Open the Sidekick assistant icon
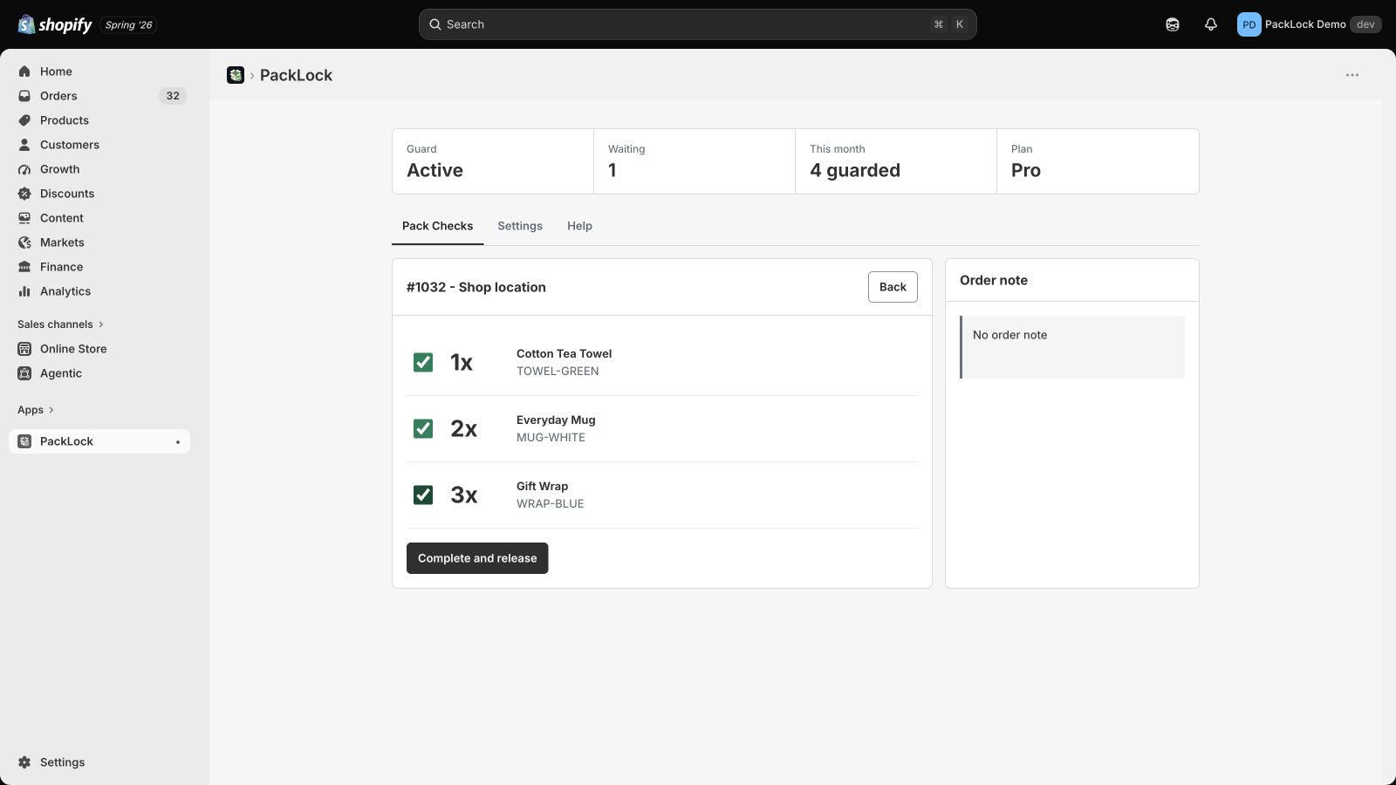The width and height of the screenshot is (1396, 785). (x=1173, y=24)
